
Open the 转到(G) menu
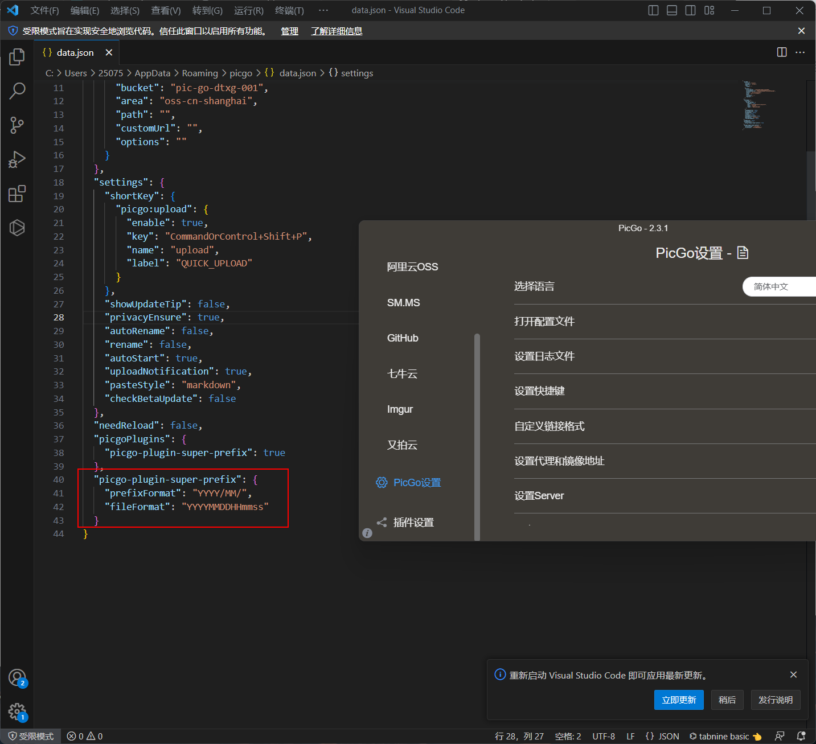tap(207, 10)
